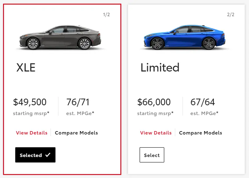This screenshot has width=249, height=178.
Task: Click the 76/71 MPGe value
Action: click(78, 102)
